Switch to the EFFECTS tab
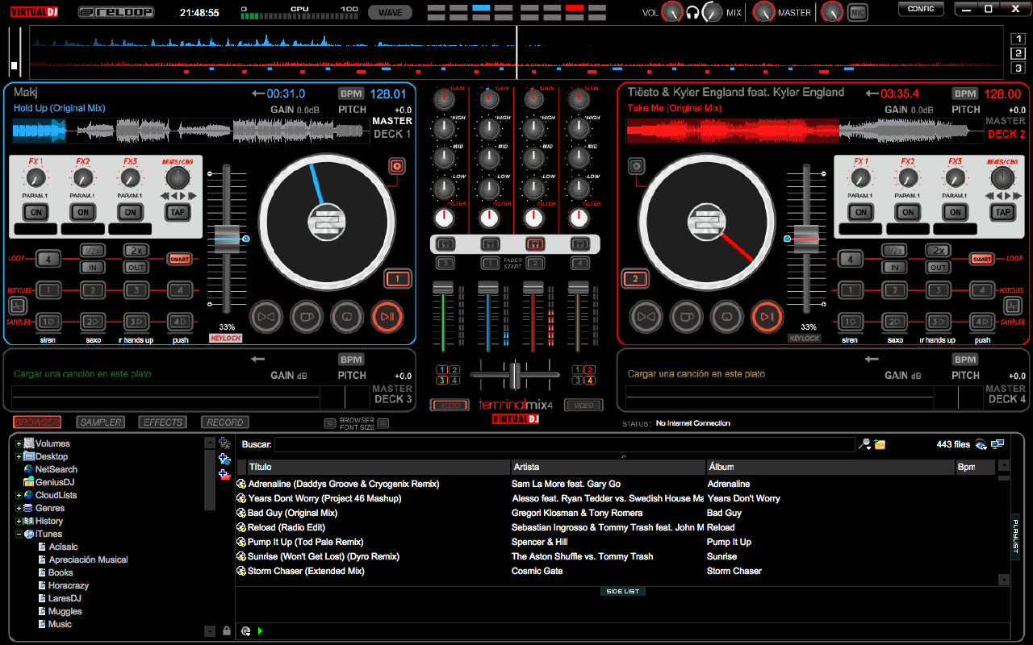The image size is (1033, 645). [163, 422]
